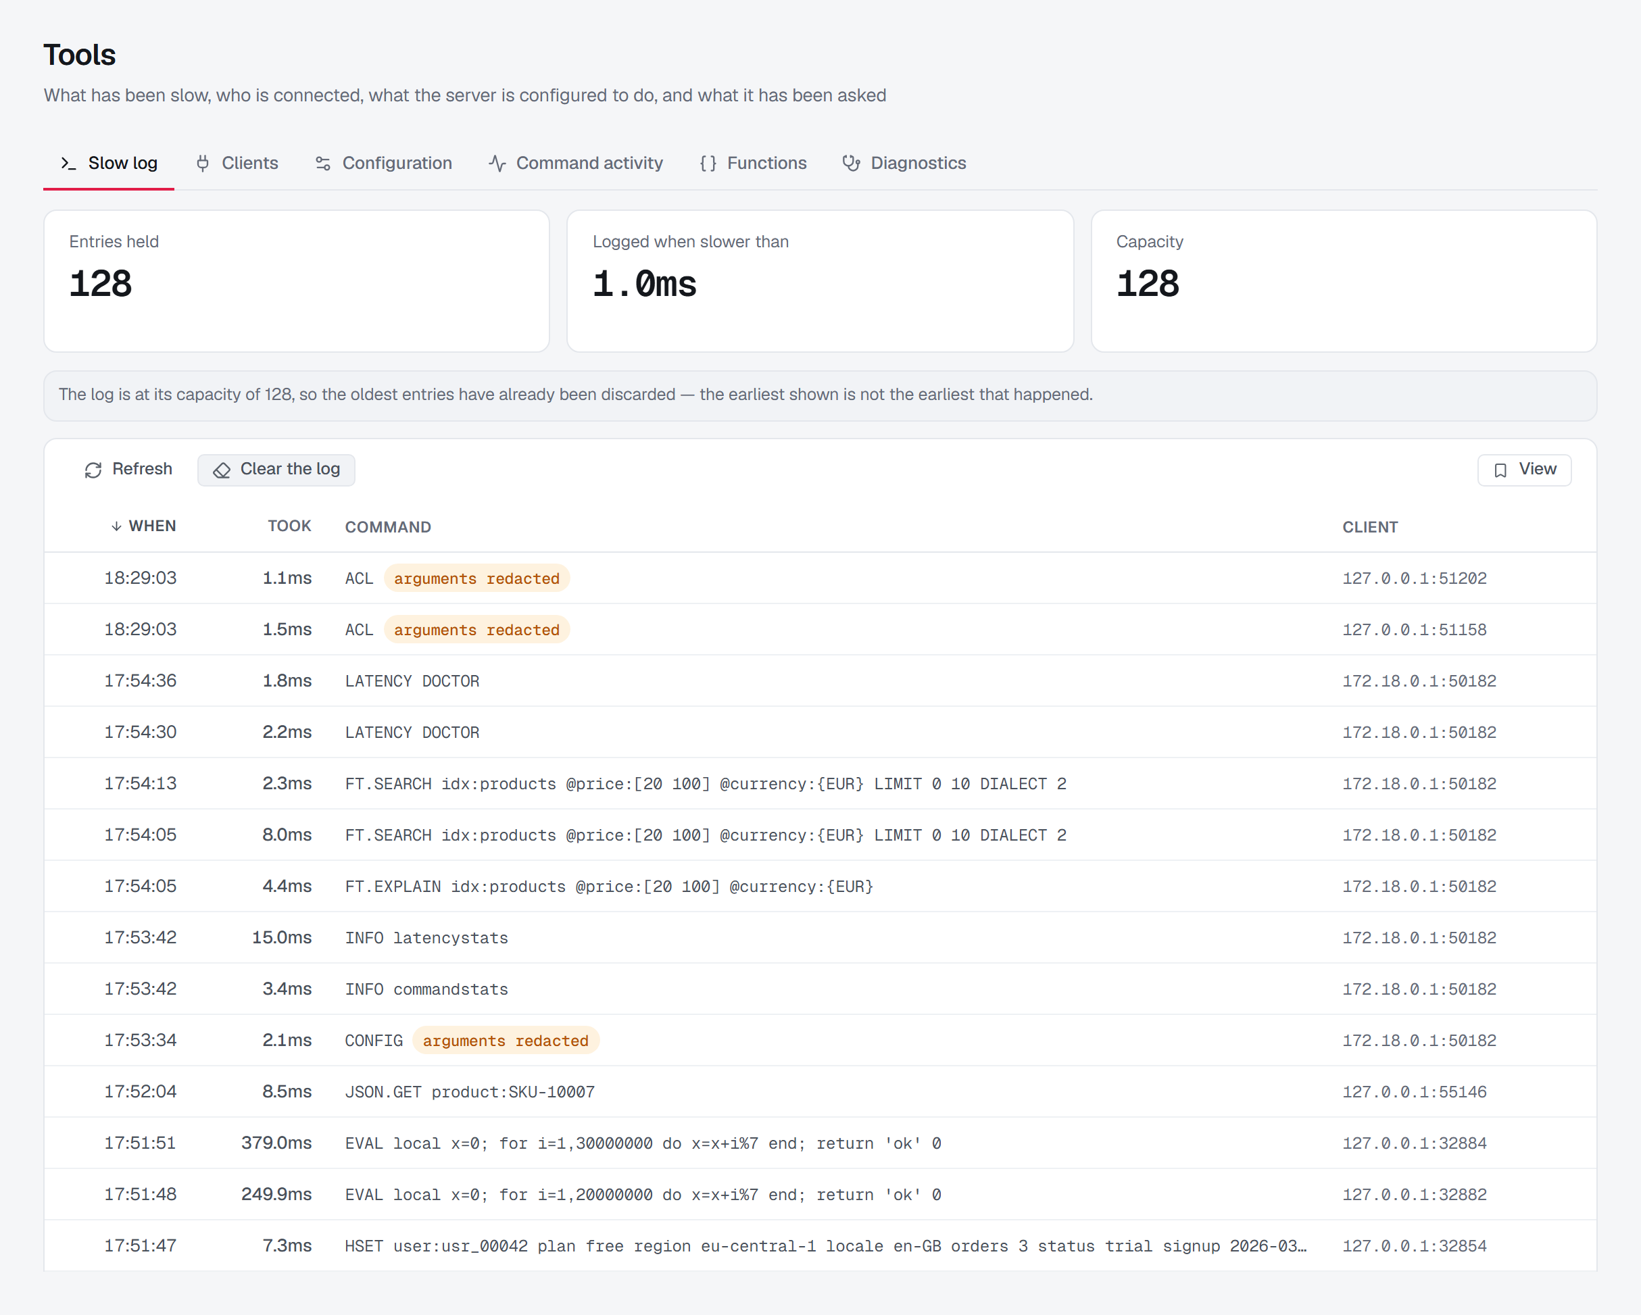This screenshot has width=1641, height=1315.
Task: Go to the Command activity tab
Action: point(575,163)
